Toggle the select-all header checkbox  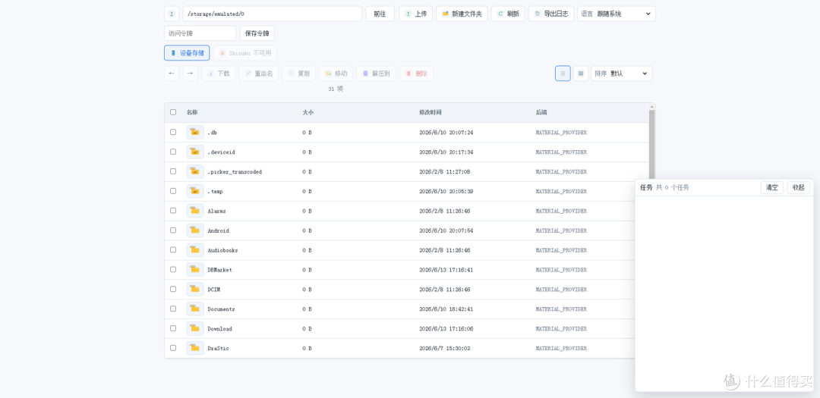pos(173,111)
